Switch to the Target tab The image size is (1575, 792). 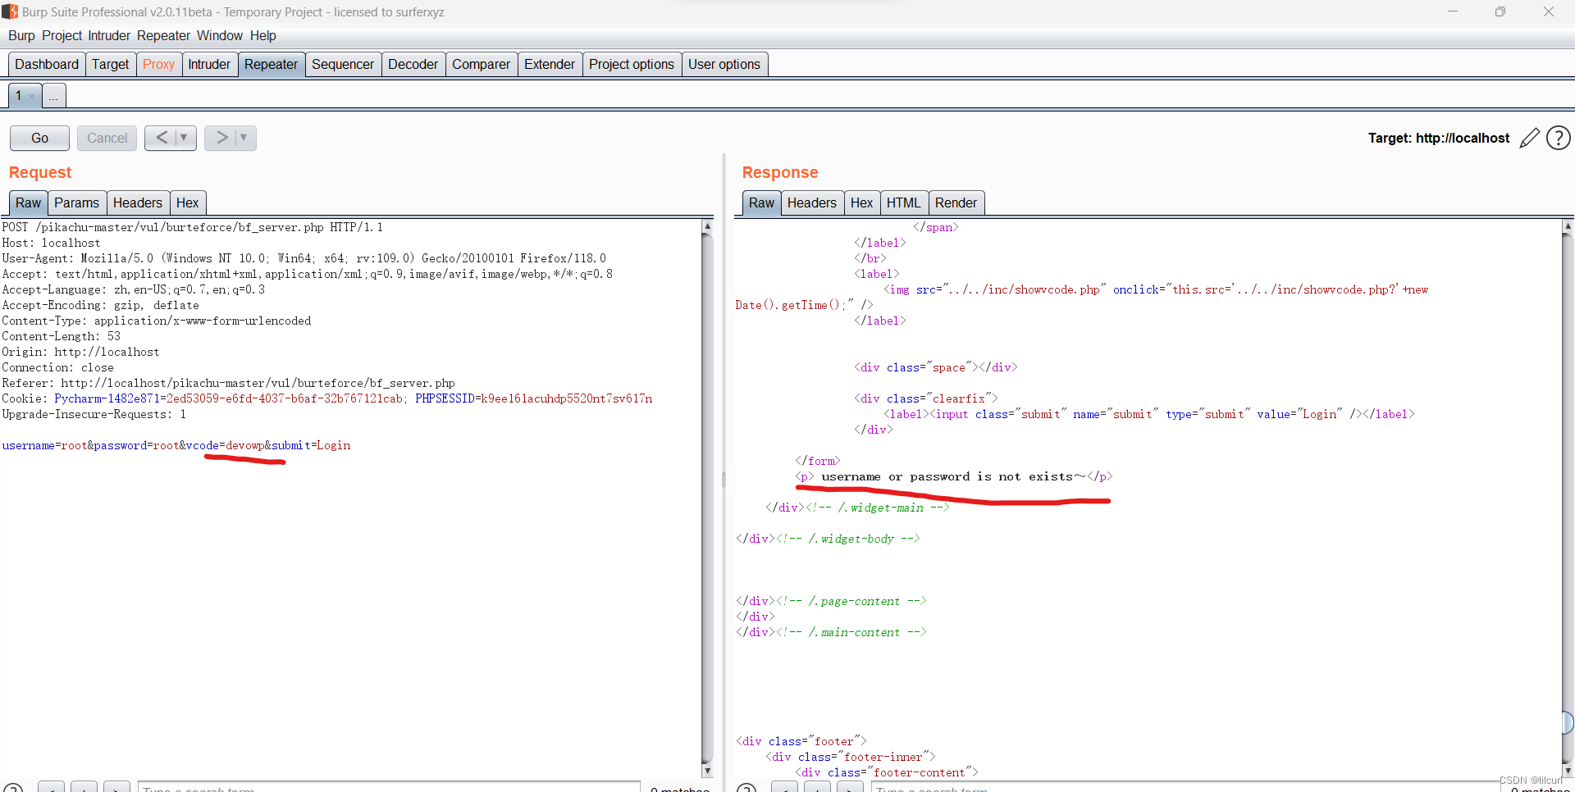coord(111,65)
